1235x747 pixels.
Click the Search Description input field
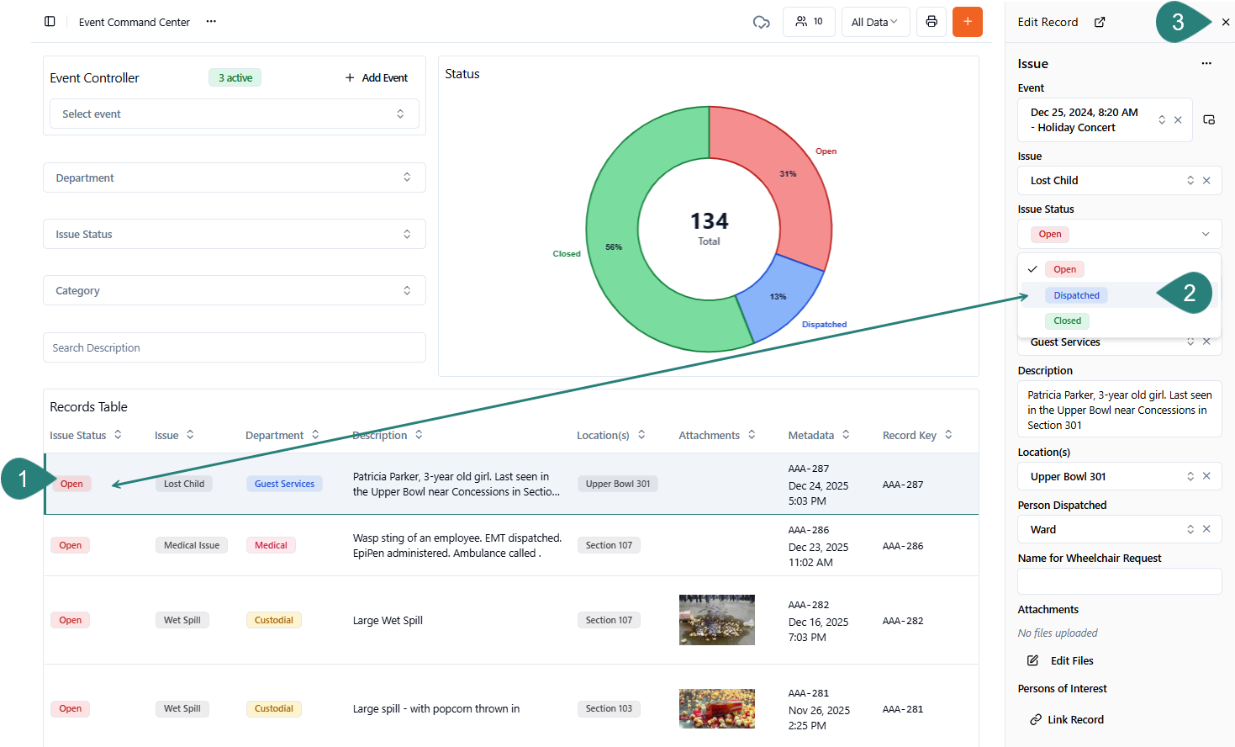(234, 348)
